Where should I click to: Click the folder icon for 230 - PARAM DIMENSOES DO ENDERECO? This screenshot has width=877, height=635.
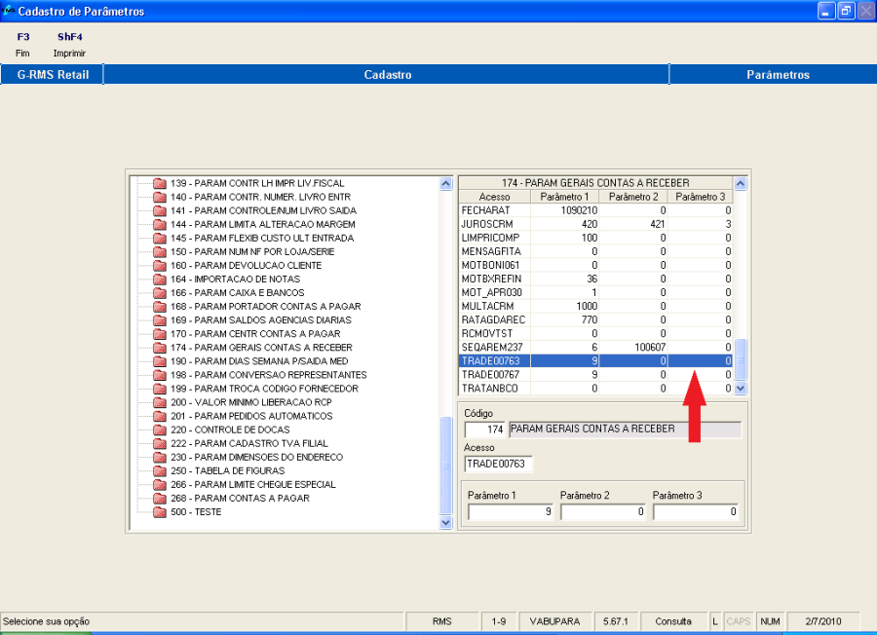point(160,457)
